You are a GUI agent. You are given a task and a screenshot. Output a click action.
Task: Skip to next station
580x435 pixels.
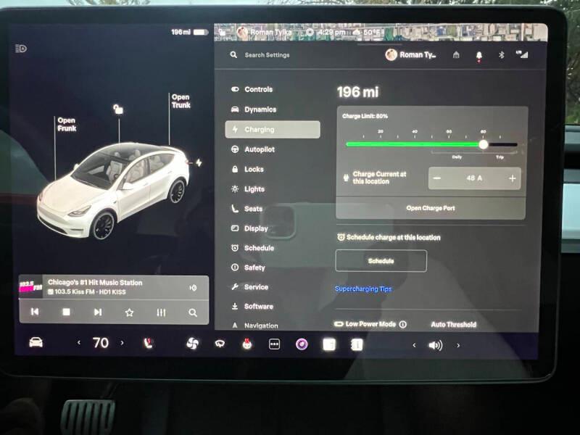tap(98, 312)
